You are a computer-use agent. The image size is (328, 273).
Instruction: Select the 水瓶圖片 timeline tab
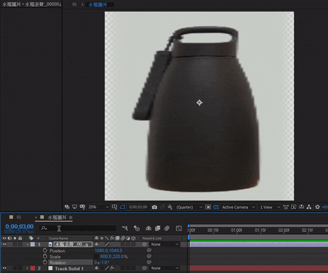[x=57, y=217]
